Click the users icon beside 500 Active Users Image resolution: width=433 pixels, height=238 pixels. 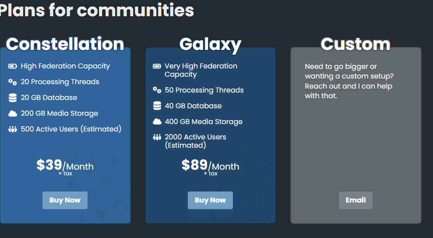coord(12,129)
